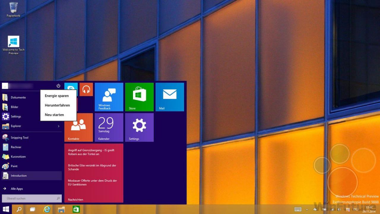Show hidden tray icons arrow
Viewport: 380px width, 214px height.
pyautogui.click(x=307, y=209)
